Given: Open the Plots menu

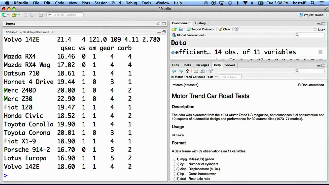Looking at the screenshot, I should (86, 3).
